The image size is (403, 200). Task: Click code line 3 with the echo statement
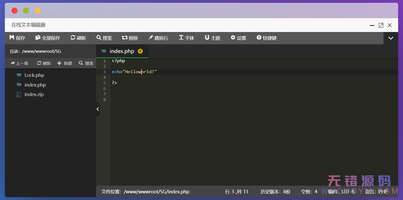click(134, 72)
